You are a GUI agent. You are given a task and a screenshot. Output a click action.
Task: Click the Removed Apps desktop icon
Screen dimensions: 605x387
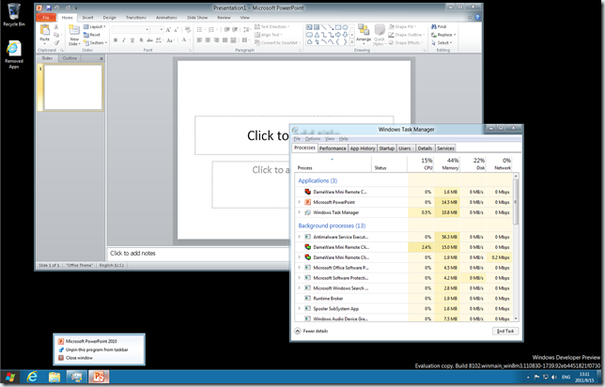pos(14,54)
